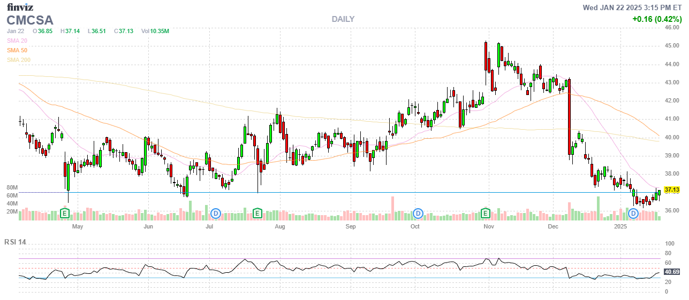Screen dimensions: 689x300
Task: Click the dividend D marker in early October
Action: tap(418, 214)
